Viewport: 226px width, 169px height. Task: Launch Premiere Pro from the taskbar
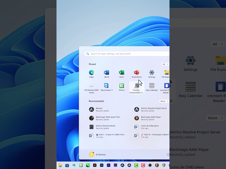point(108,165)
